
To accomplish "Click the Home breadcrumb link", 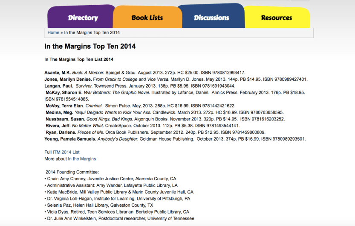I will (x=53, y=32).
